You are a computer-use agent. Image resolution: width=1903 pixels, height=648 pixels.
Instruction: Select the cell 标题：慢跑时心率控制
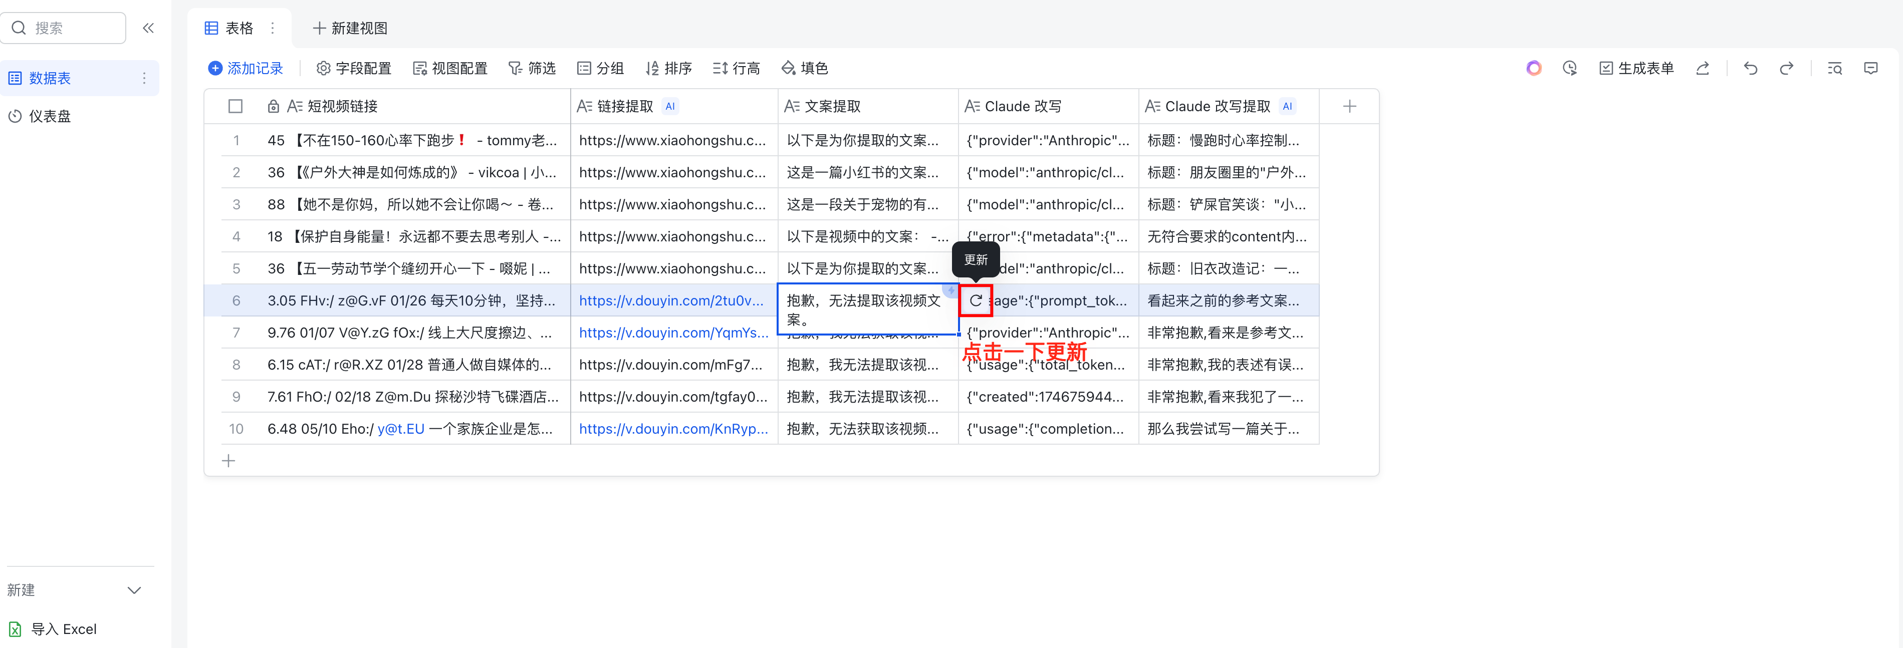[x=1229, y=140]
